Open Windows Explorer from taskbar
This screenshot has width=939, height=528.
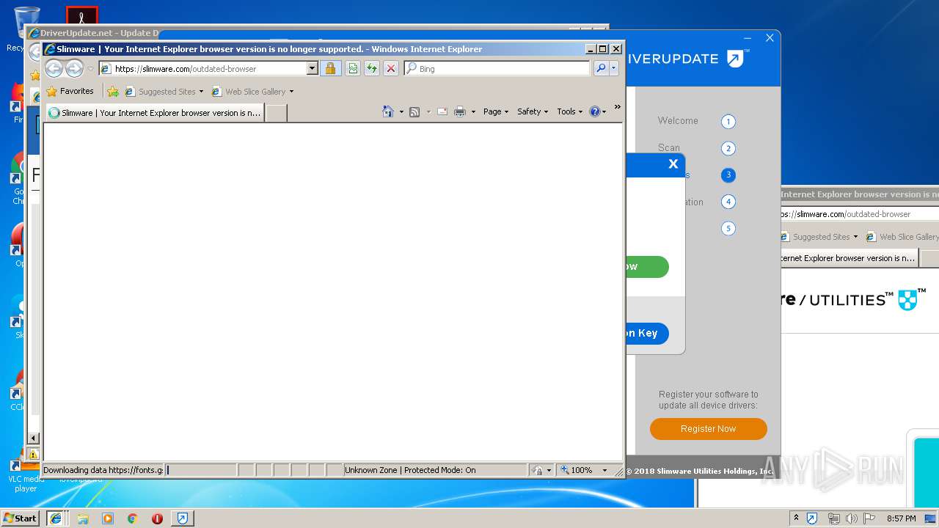pyautogui.click(x=83, y=518)
